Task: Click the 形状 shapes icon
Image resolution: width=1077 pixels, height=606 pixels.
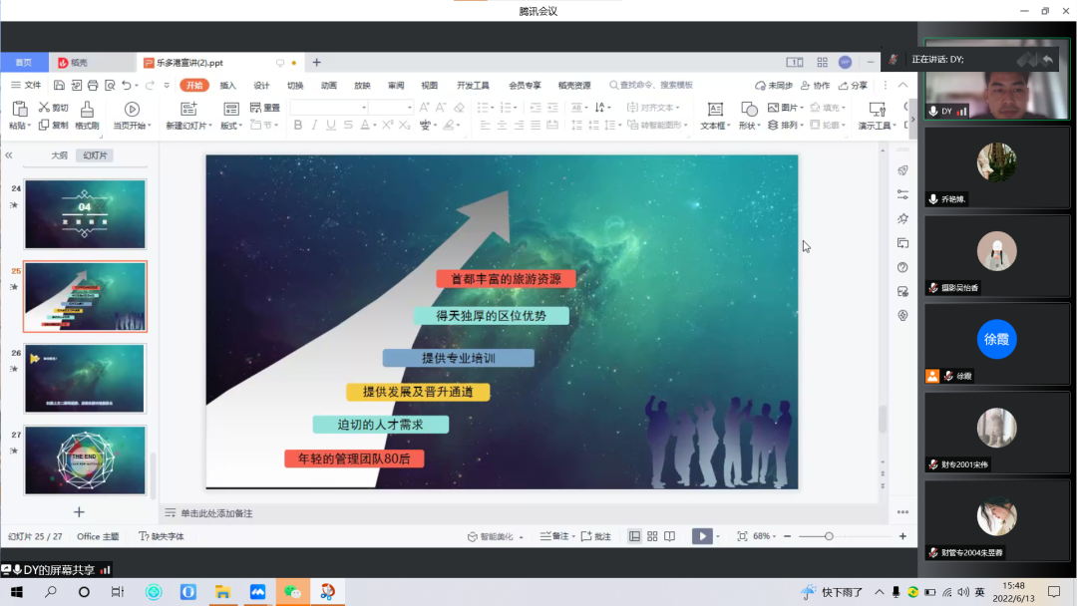Action: click(747, 109)
